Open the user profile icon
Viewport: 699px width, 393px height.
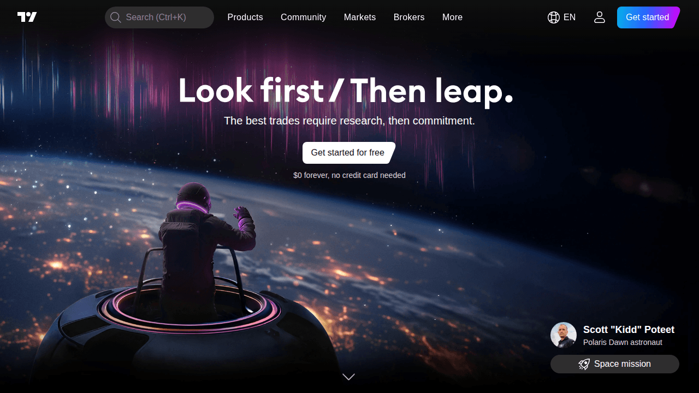click(x=600, y=17)
